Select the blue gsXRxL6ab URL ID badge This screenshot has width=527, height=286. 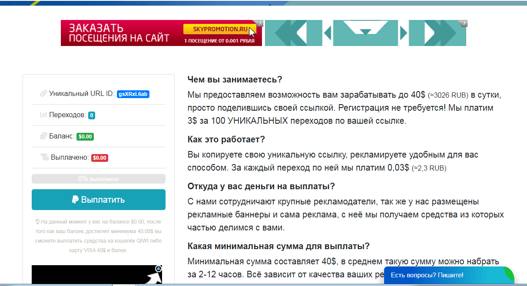point(133,94)
